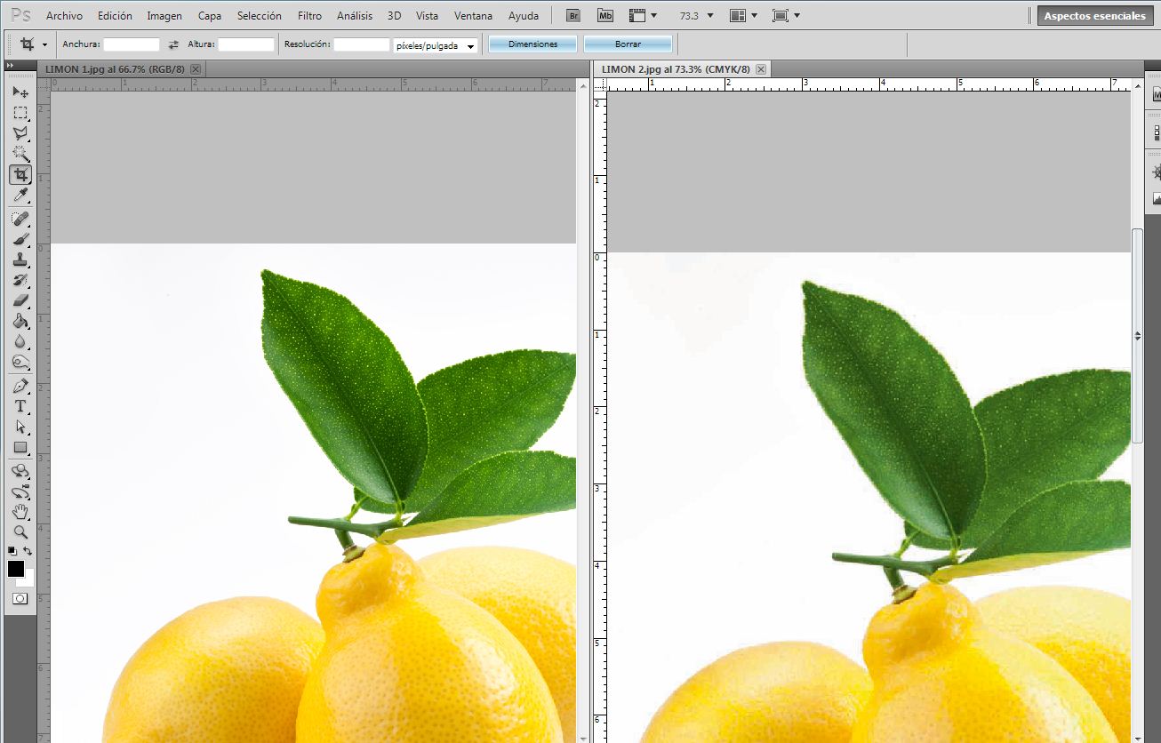
Task: Select the Pen tool
Action: tap(20, 386)
